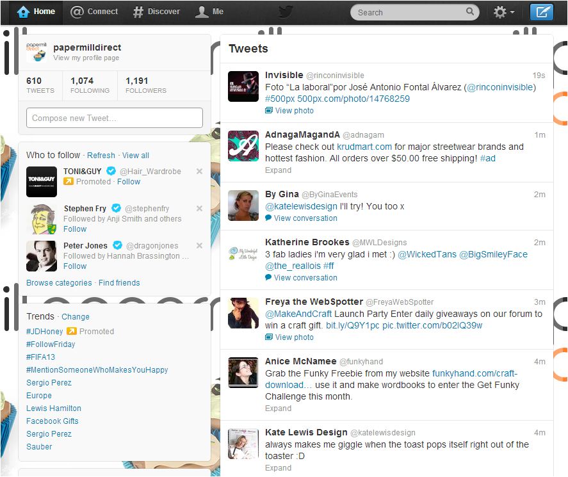The width and height of the screenshot is (568, 477).
Task: Follow Peter Jones
Action: click(75, 266)
